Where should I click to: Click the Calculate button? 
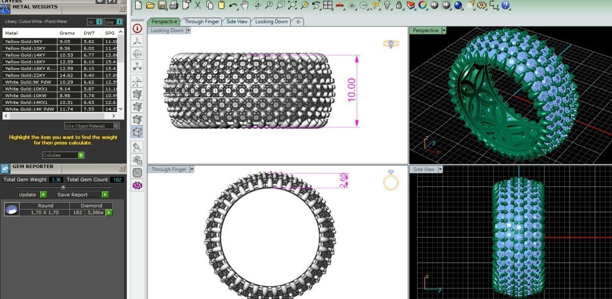pyautogui.click(x=63, y=155)
